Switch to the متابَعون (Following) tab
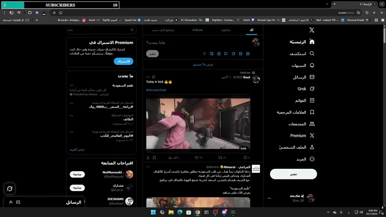Screen dimensions: 386x217 point(226,30)
